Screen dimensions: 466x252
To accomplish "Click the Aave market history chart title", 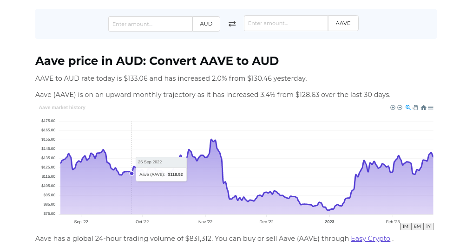I will click(x=62, y=108).
